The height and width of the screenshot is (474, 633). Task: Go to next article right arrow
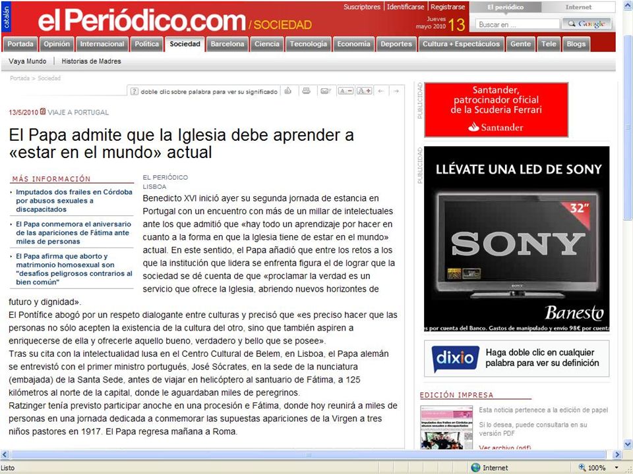click(396, 91)
